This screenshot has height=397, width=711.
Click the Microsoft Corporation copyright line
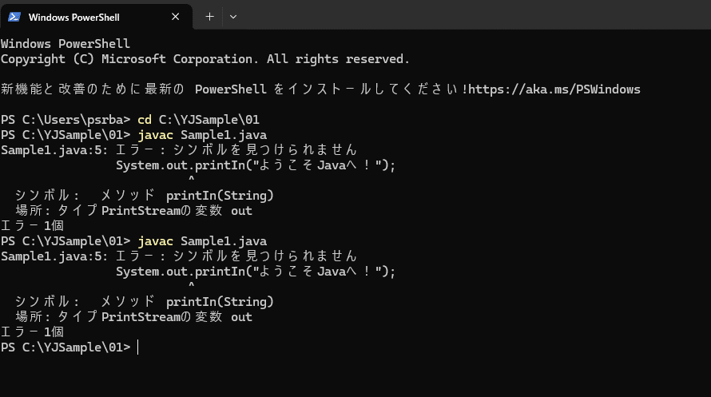tap(205, 59)
